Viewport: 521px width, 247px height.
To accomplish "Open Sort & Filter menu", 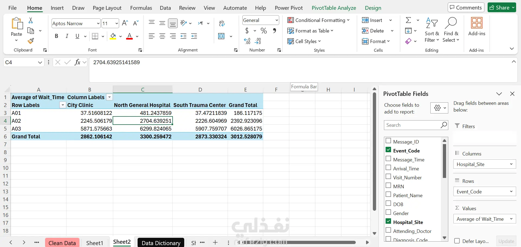I will 432,30.
